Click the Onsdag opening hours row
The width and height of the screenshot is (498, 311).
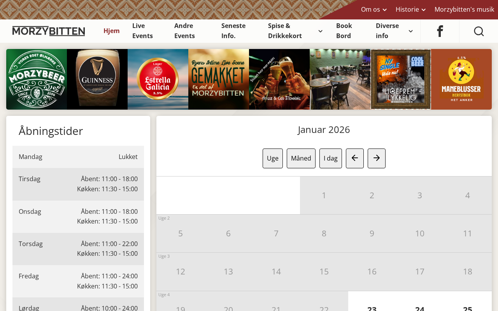point(78,217)
